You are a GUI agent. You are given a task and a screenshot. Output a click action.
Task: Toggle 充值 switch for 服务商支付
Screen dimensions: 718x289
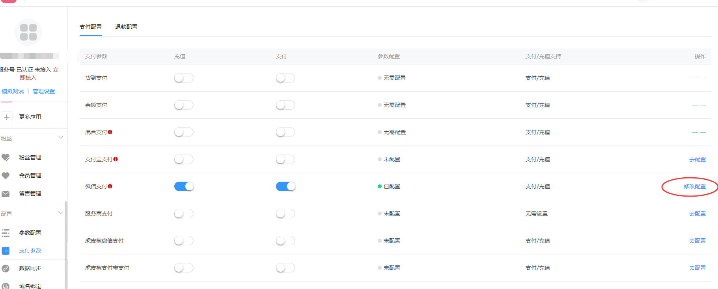(x=184, y=214)
